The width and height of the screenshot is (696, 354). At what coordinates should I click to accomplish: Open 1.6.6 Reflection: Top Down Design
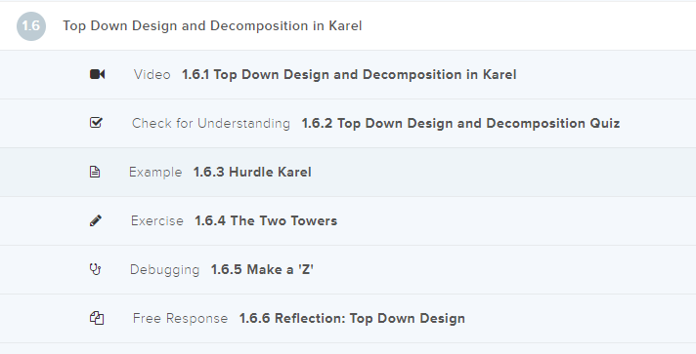click(x=352, y=318)
